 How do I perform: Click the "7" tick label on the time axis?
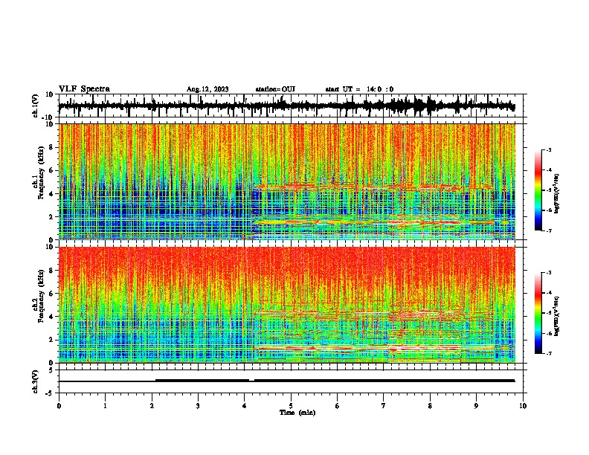point(384,406)
